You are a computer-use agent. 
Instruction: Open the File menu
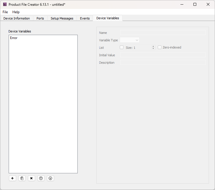(x=5, y=12)
